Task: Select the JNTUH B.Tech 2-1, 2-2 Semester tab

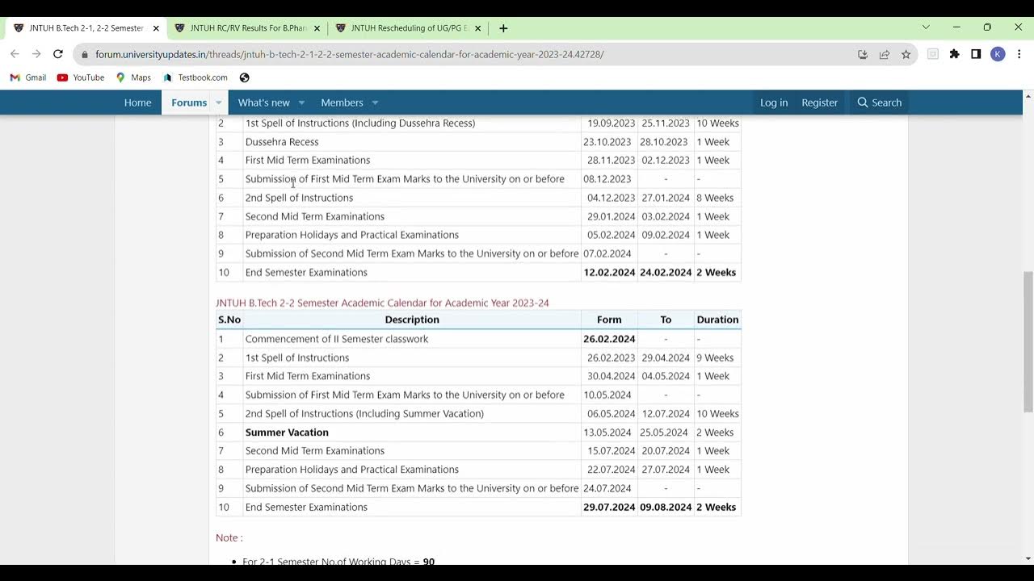Action: pos(86,28)
